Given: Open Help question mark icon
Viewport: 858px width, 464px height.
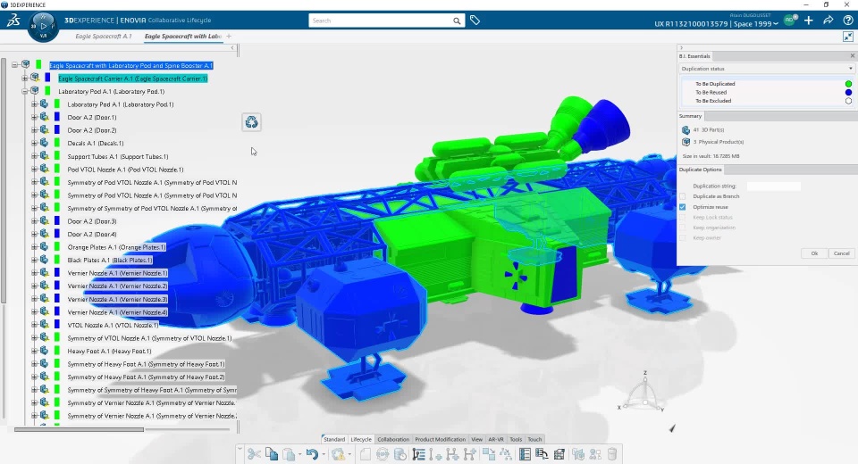Looking at the screenshot, I should 847,21.
